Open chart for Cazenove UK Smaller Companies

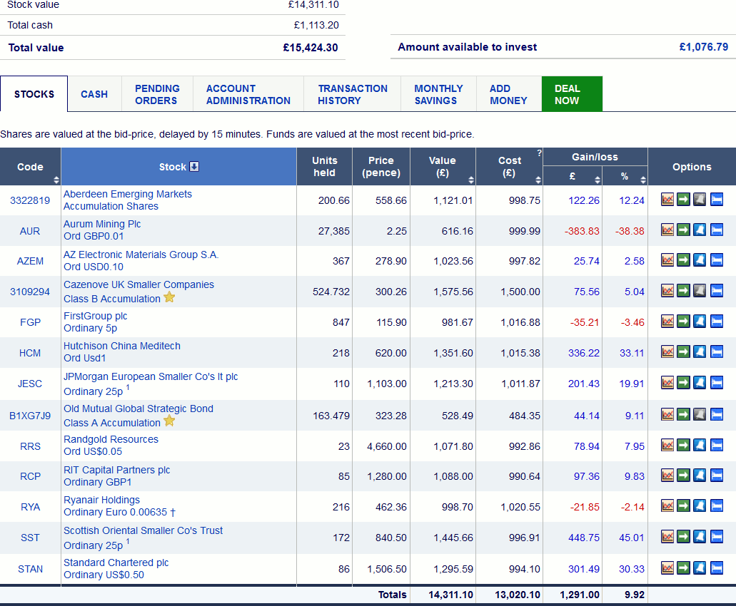(667, 291)
